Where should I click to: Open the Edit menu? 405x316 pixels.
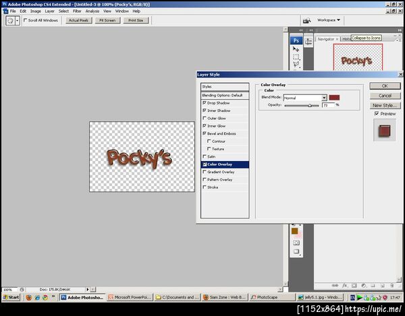tap(23, 11)
